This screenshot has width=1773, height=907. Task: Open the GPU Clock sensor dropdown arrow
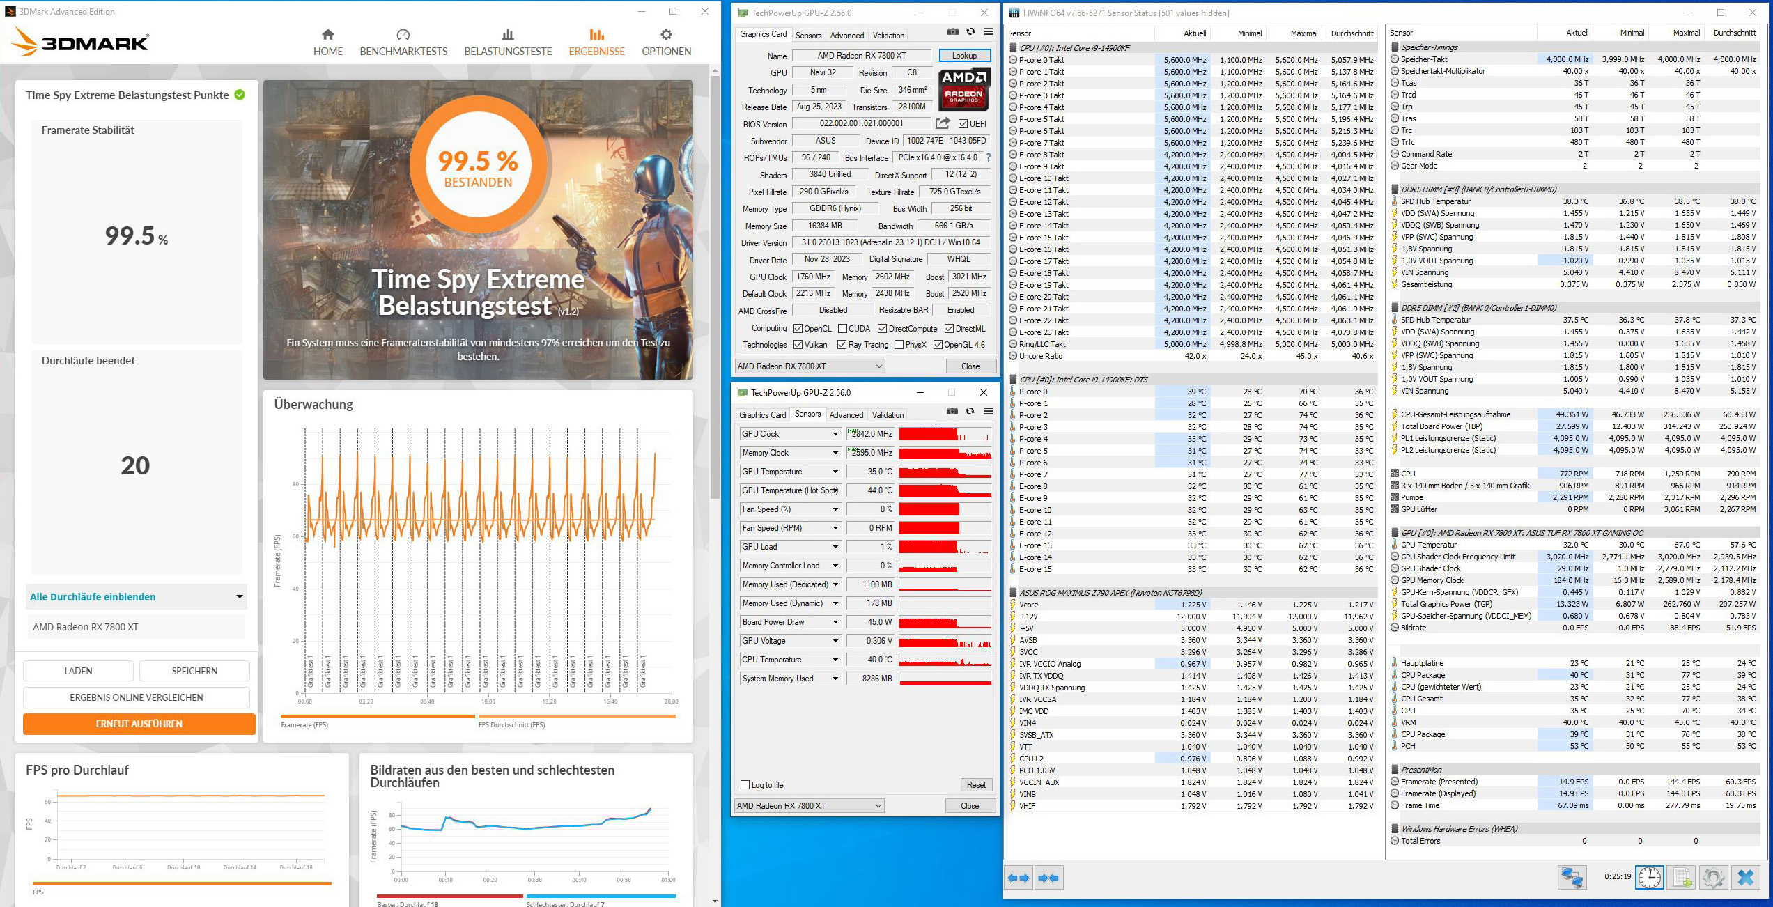[835, 434]
